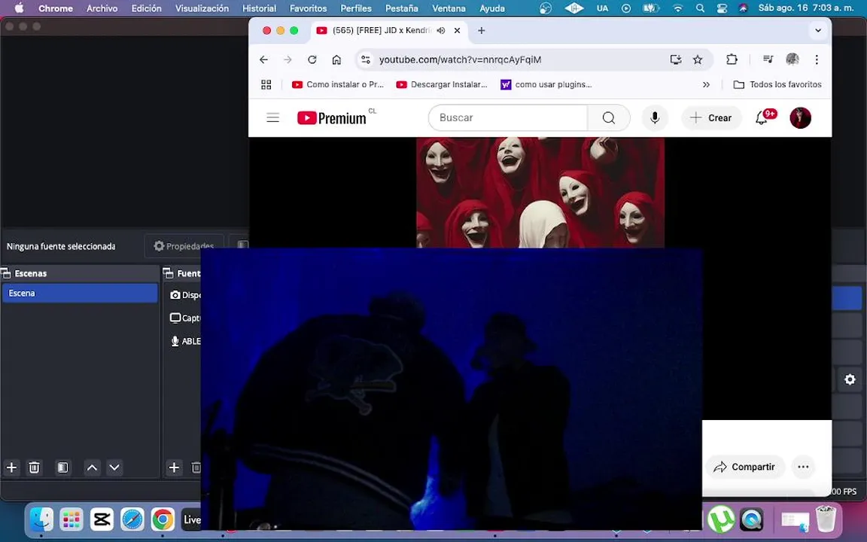The height and width of the screenshot is (542, 867).
Task: Open Wi-Fi status in menu bar
Action: point(677,8)
